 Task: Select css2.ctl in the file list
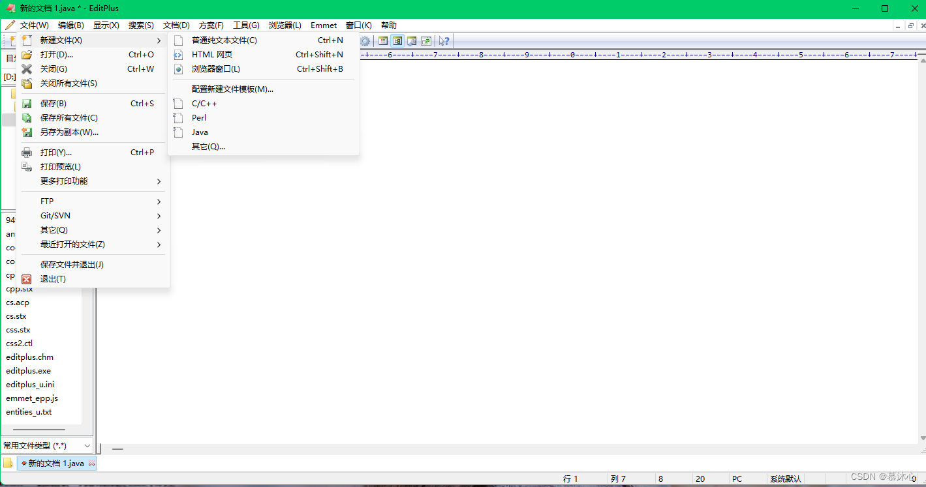20,344
